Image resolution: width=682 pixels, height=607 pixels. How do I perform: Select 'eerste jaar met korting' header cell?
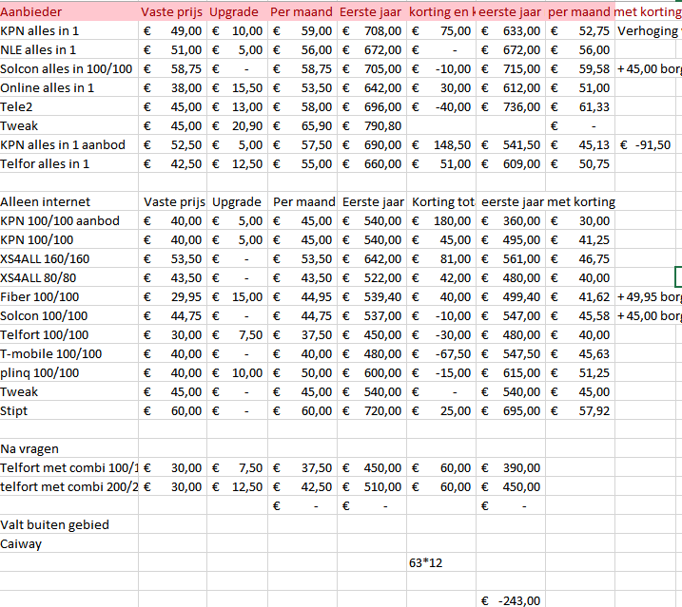[x=548, y=201]
